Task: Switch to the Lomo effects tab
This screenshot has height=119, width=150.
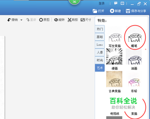Action: coord(100,45)
